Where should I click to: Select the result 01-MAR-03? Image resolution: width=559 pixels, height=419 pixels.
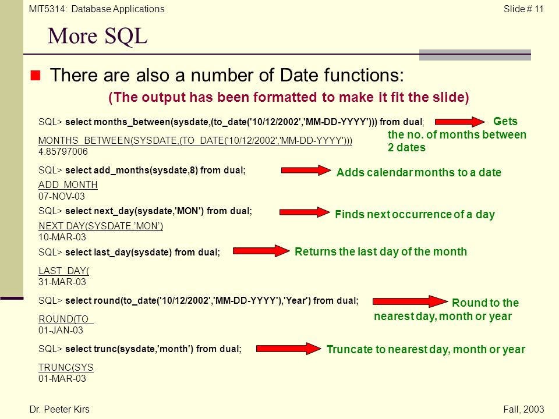(62, 378)
